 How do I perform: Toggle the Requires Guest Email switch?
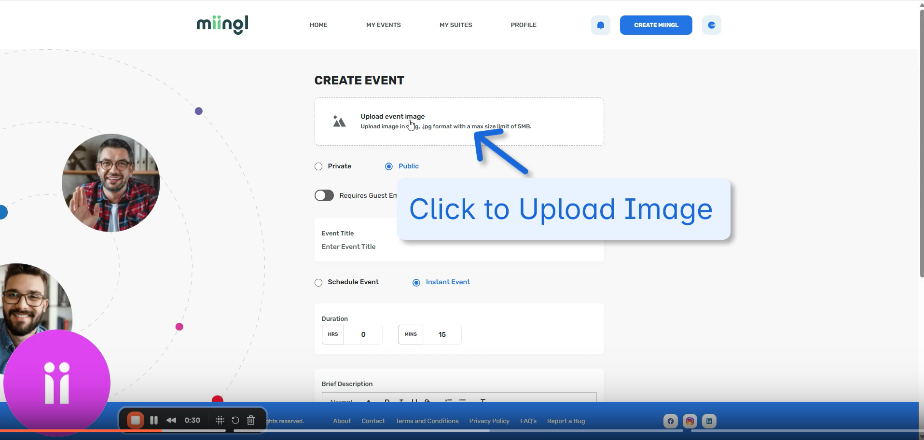[x=324, y=195]
